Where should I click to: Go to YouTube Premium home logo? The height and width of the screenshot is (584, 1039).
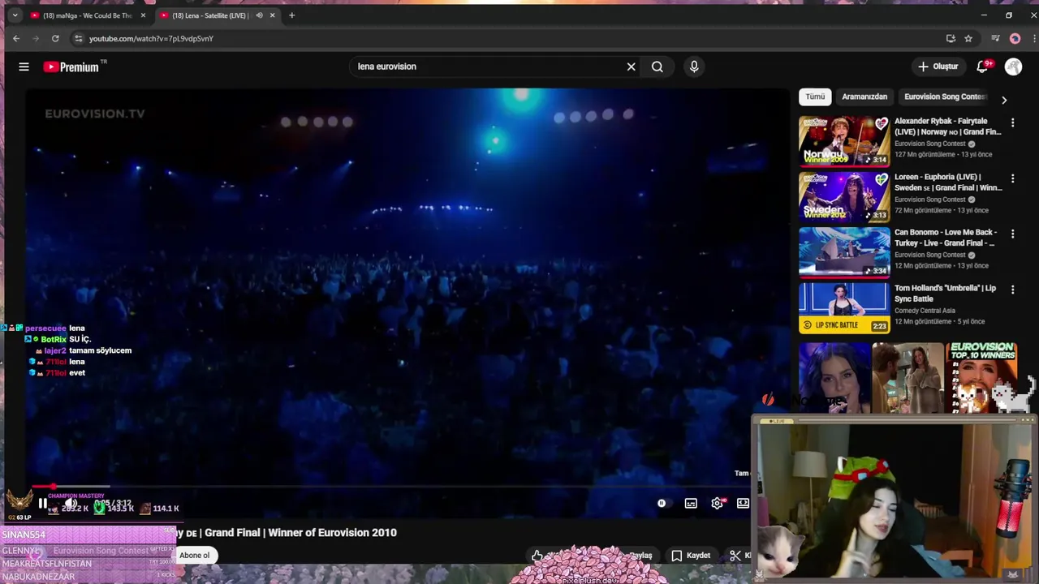(71, 67)
